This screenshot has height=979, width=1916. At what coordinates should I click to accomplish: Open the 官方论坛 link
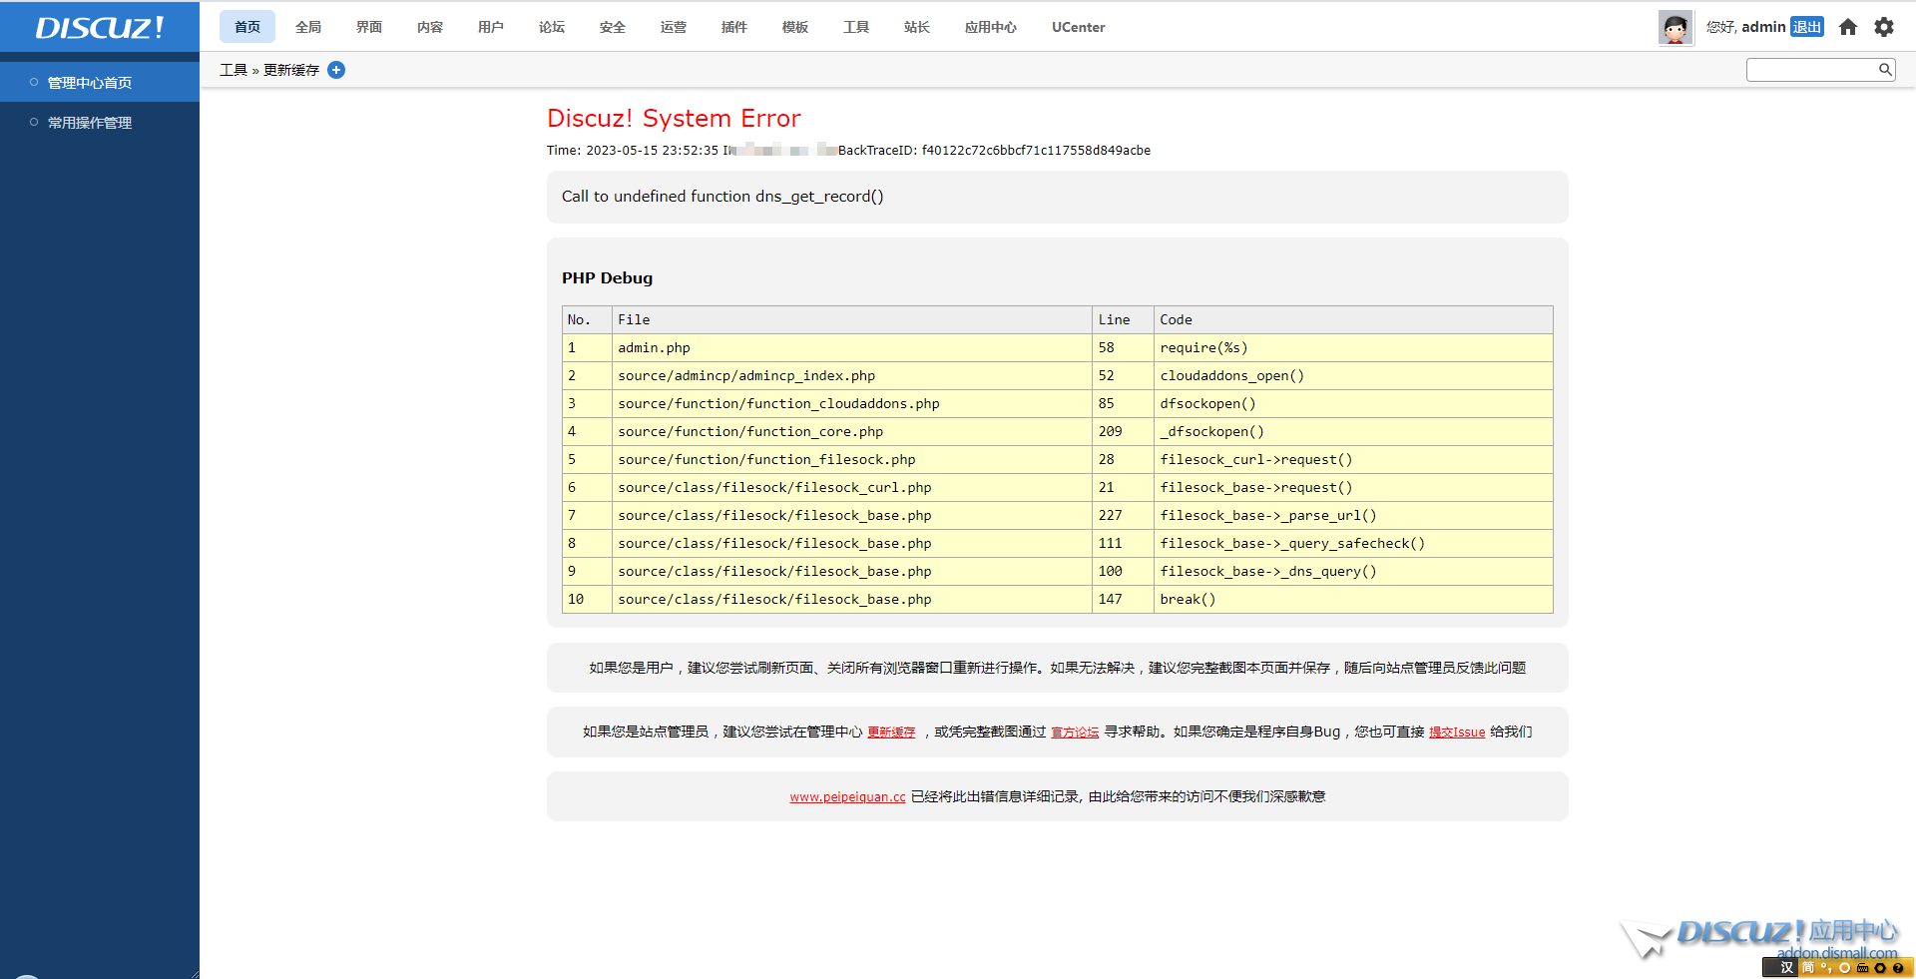1075,732
